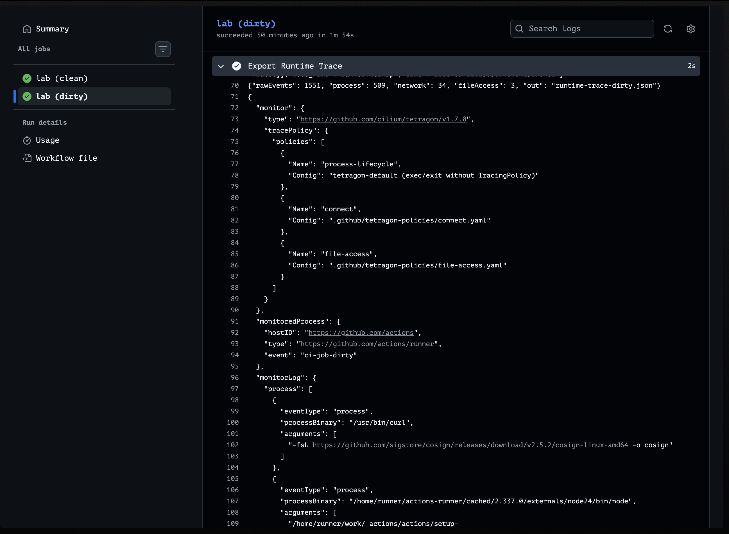
Task: Refresh logs with the re-run icon
Action: pyautogui.click(x=667, y=29)
